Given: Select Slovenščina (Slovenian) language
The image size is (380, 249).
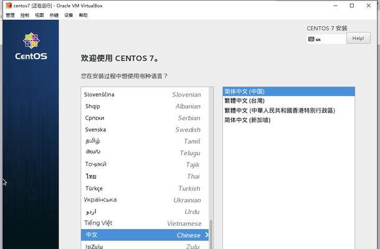Looking at the screenshot, I should point(145,95).
